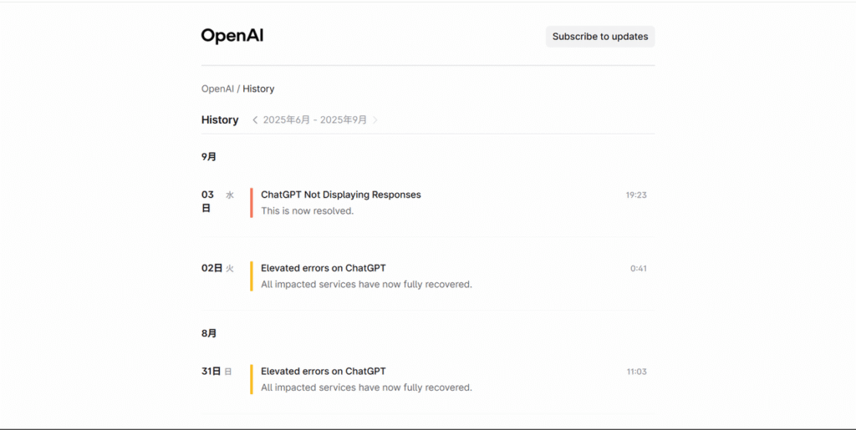The width and height of the screenshot is (856, 430).
Task: Click the History section heading
Action: [x=220, y=120]
